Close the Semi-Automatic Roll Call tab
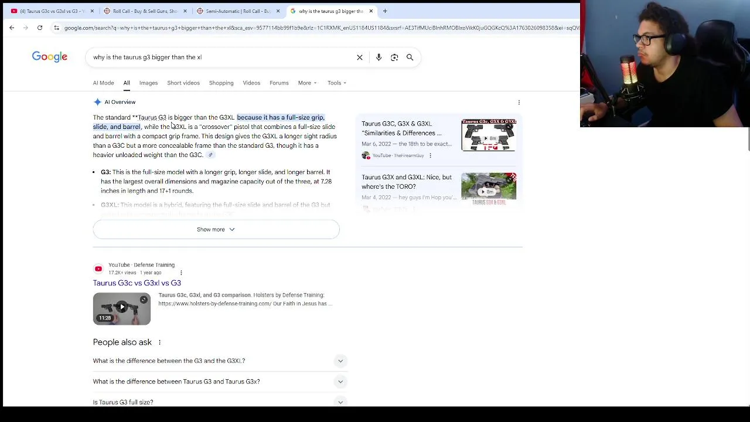The width and height of the screenshot is (750, 422). [x=278, y=11]
